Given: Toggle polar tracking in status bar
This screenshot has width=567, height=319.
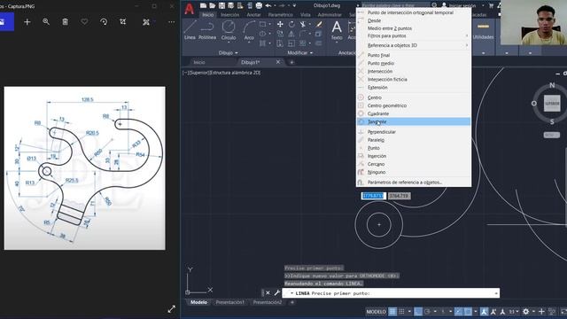Looking at the screenshot, I should (x=427, y=311).
